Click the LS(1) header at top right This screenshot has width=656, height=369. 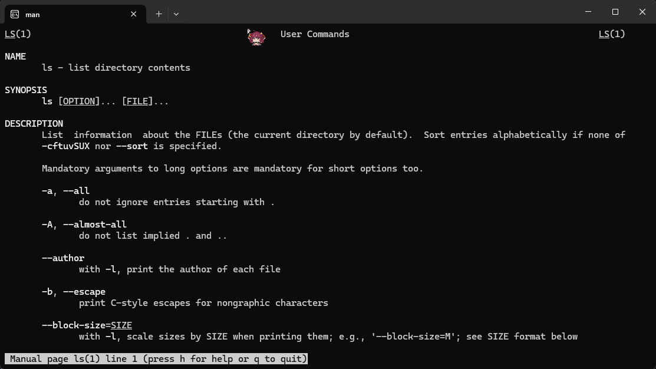click(612, 34)
